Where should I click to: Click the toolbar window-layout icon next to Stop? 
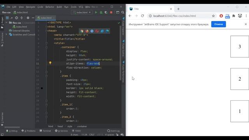(117, 12)
